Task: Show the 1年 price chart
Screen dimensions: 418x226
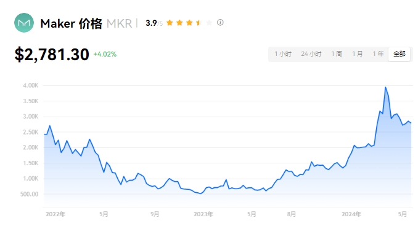Action: (378, 54)
